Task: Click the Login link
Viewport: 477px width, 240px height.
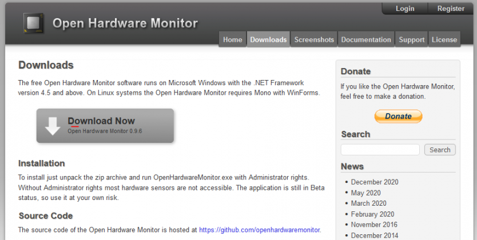Action: coord(405,9)
